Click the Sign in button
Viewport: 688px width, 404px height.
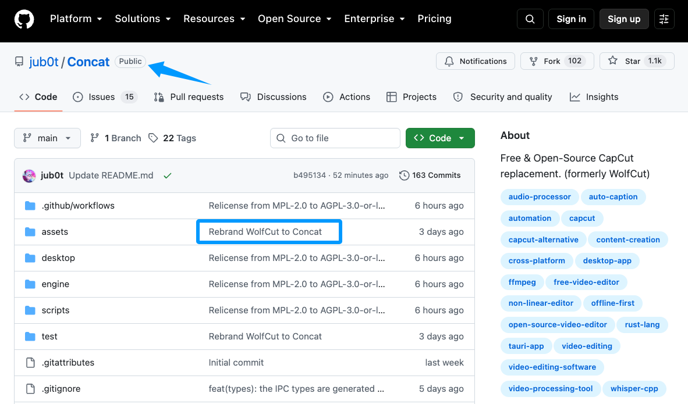tap(571, 19)
